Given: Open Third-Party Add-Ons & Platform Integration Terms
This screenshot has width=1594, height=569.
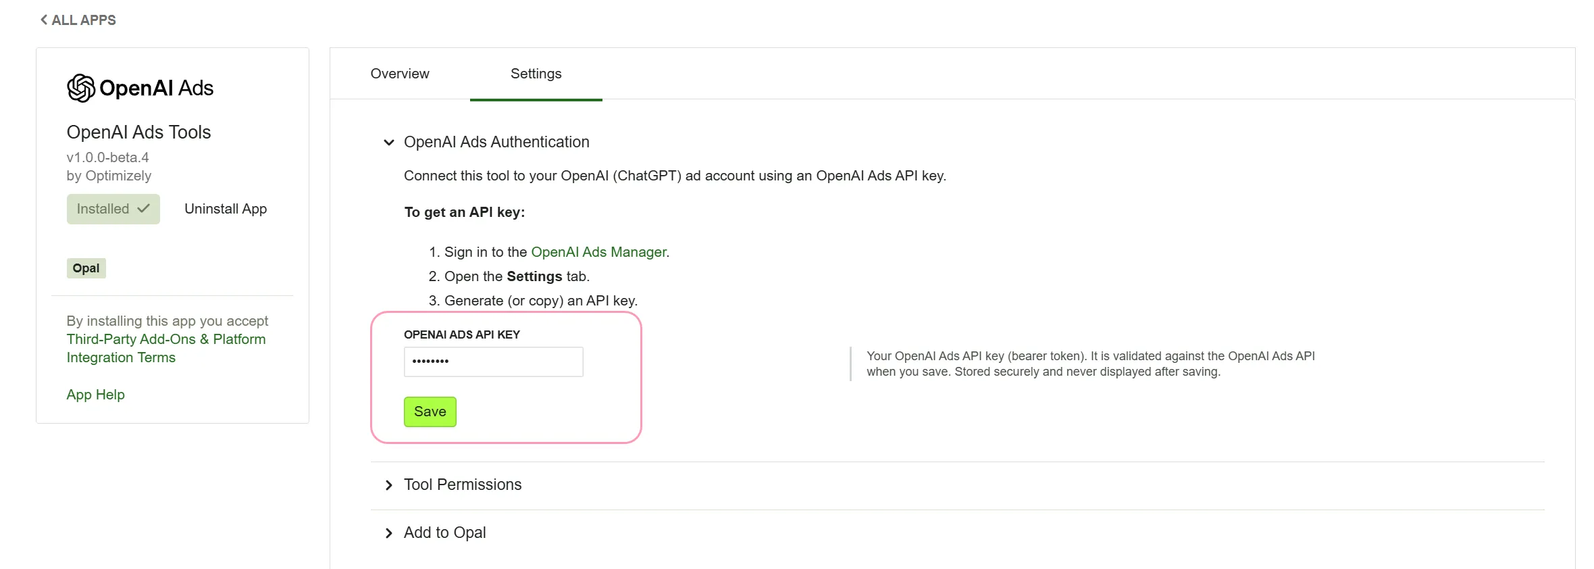Looking at the screenshot, I should [x=166, y=348].
